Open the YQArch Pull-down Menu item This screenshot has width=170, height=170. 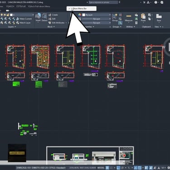39,6
